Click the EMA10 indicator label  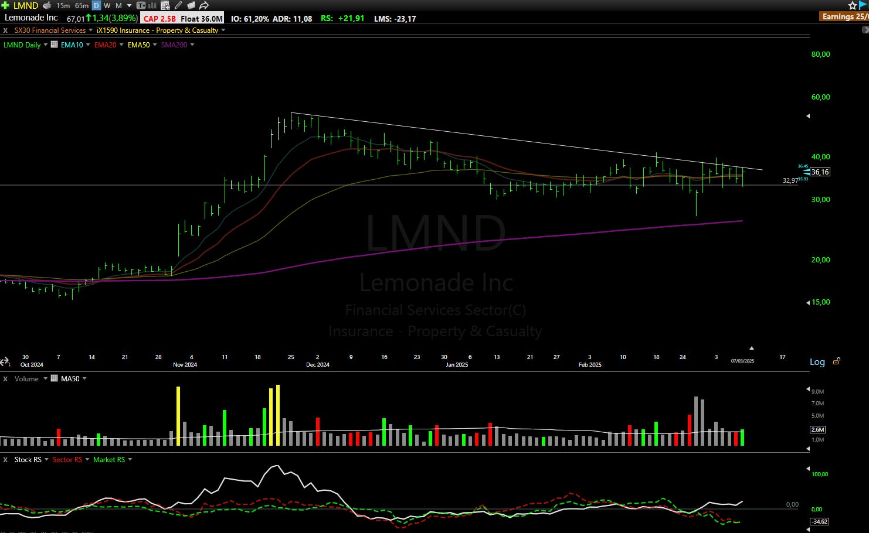point(72,45)
